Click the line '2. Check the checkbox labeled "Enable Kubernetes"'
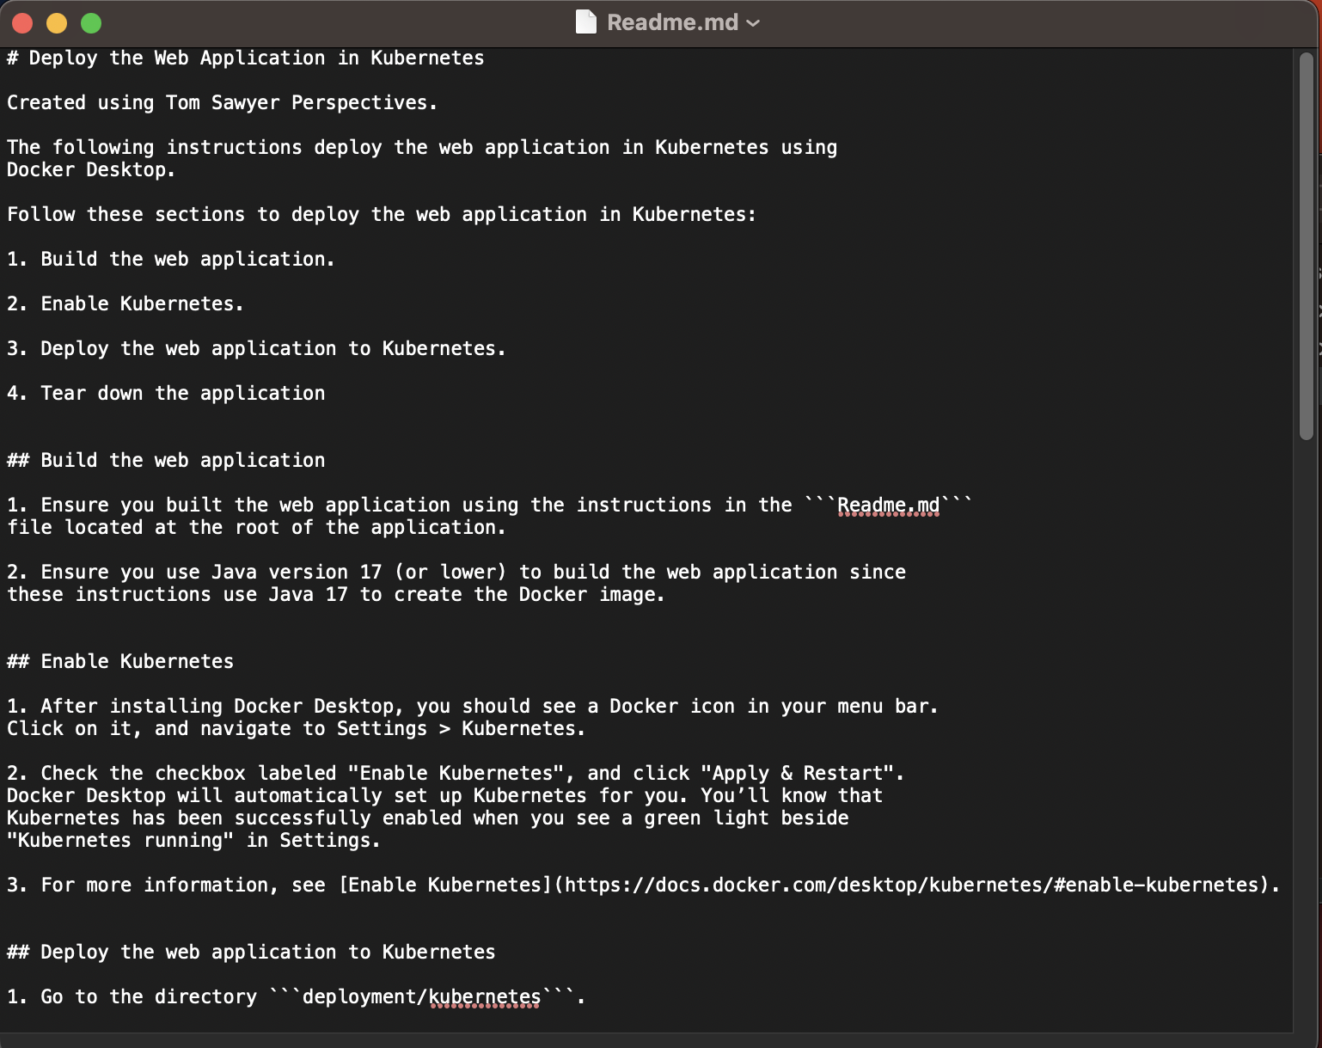1322x1048 pixels. click(x=456, y=774)
